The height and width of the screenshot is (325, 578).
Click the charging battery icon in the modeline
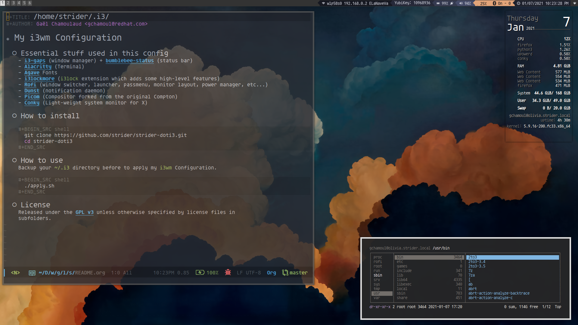[x=200, y=273]
